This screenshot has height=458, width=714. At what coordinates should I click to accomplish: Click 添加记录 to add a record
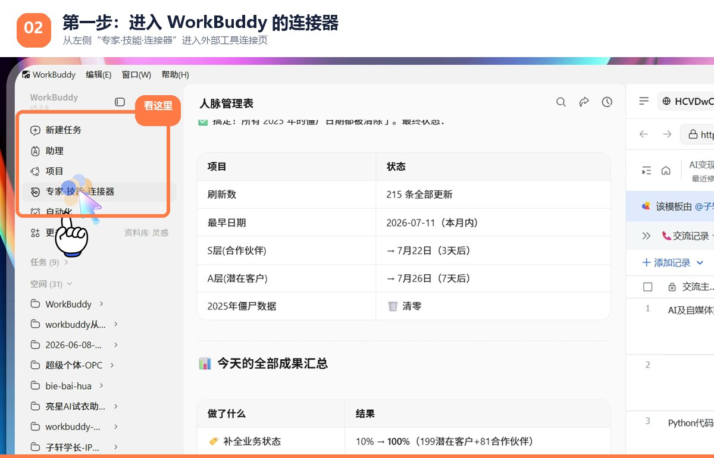pos(672,262)
